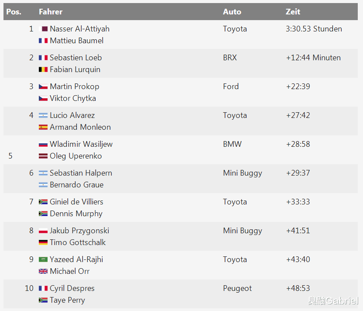Viewport: 363px width, 311px height.
Task: Click the South African flag beside Taye Perry
Action: 43,300
